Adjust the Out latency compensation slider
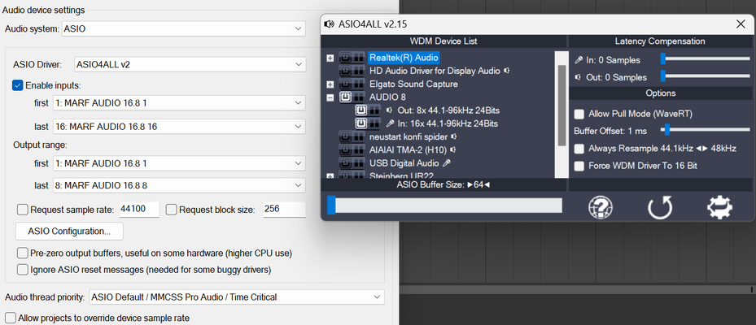This screenshot has height=325, width=756. 706,76
